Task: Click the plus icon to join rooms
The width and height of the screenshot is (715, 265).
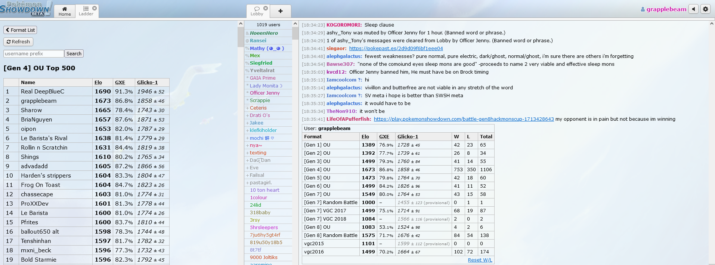Action: 280,11
